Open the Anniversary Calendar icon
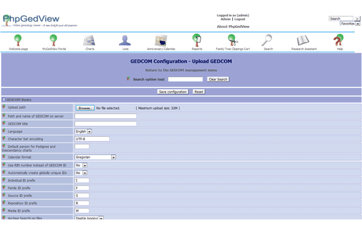The width and height of the screenshot is (362, 241). coord(161,40)
